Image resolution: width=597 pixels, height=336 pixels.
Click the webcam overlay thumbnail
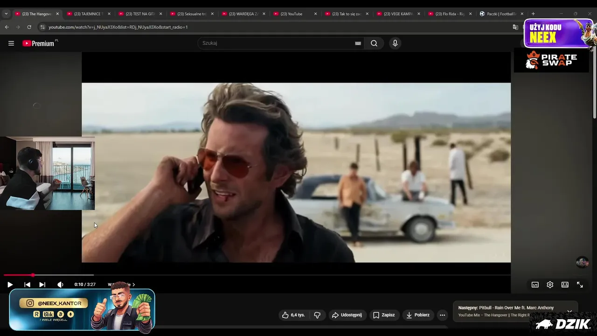click(x=47, y=174)
